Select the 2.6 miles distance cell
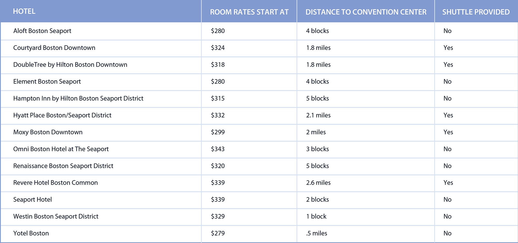518x243 pixels. (318, 183)
